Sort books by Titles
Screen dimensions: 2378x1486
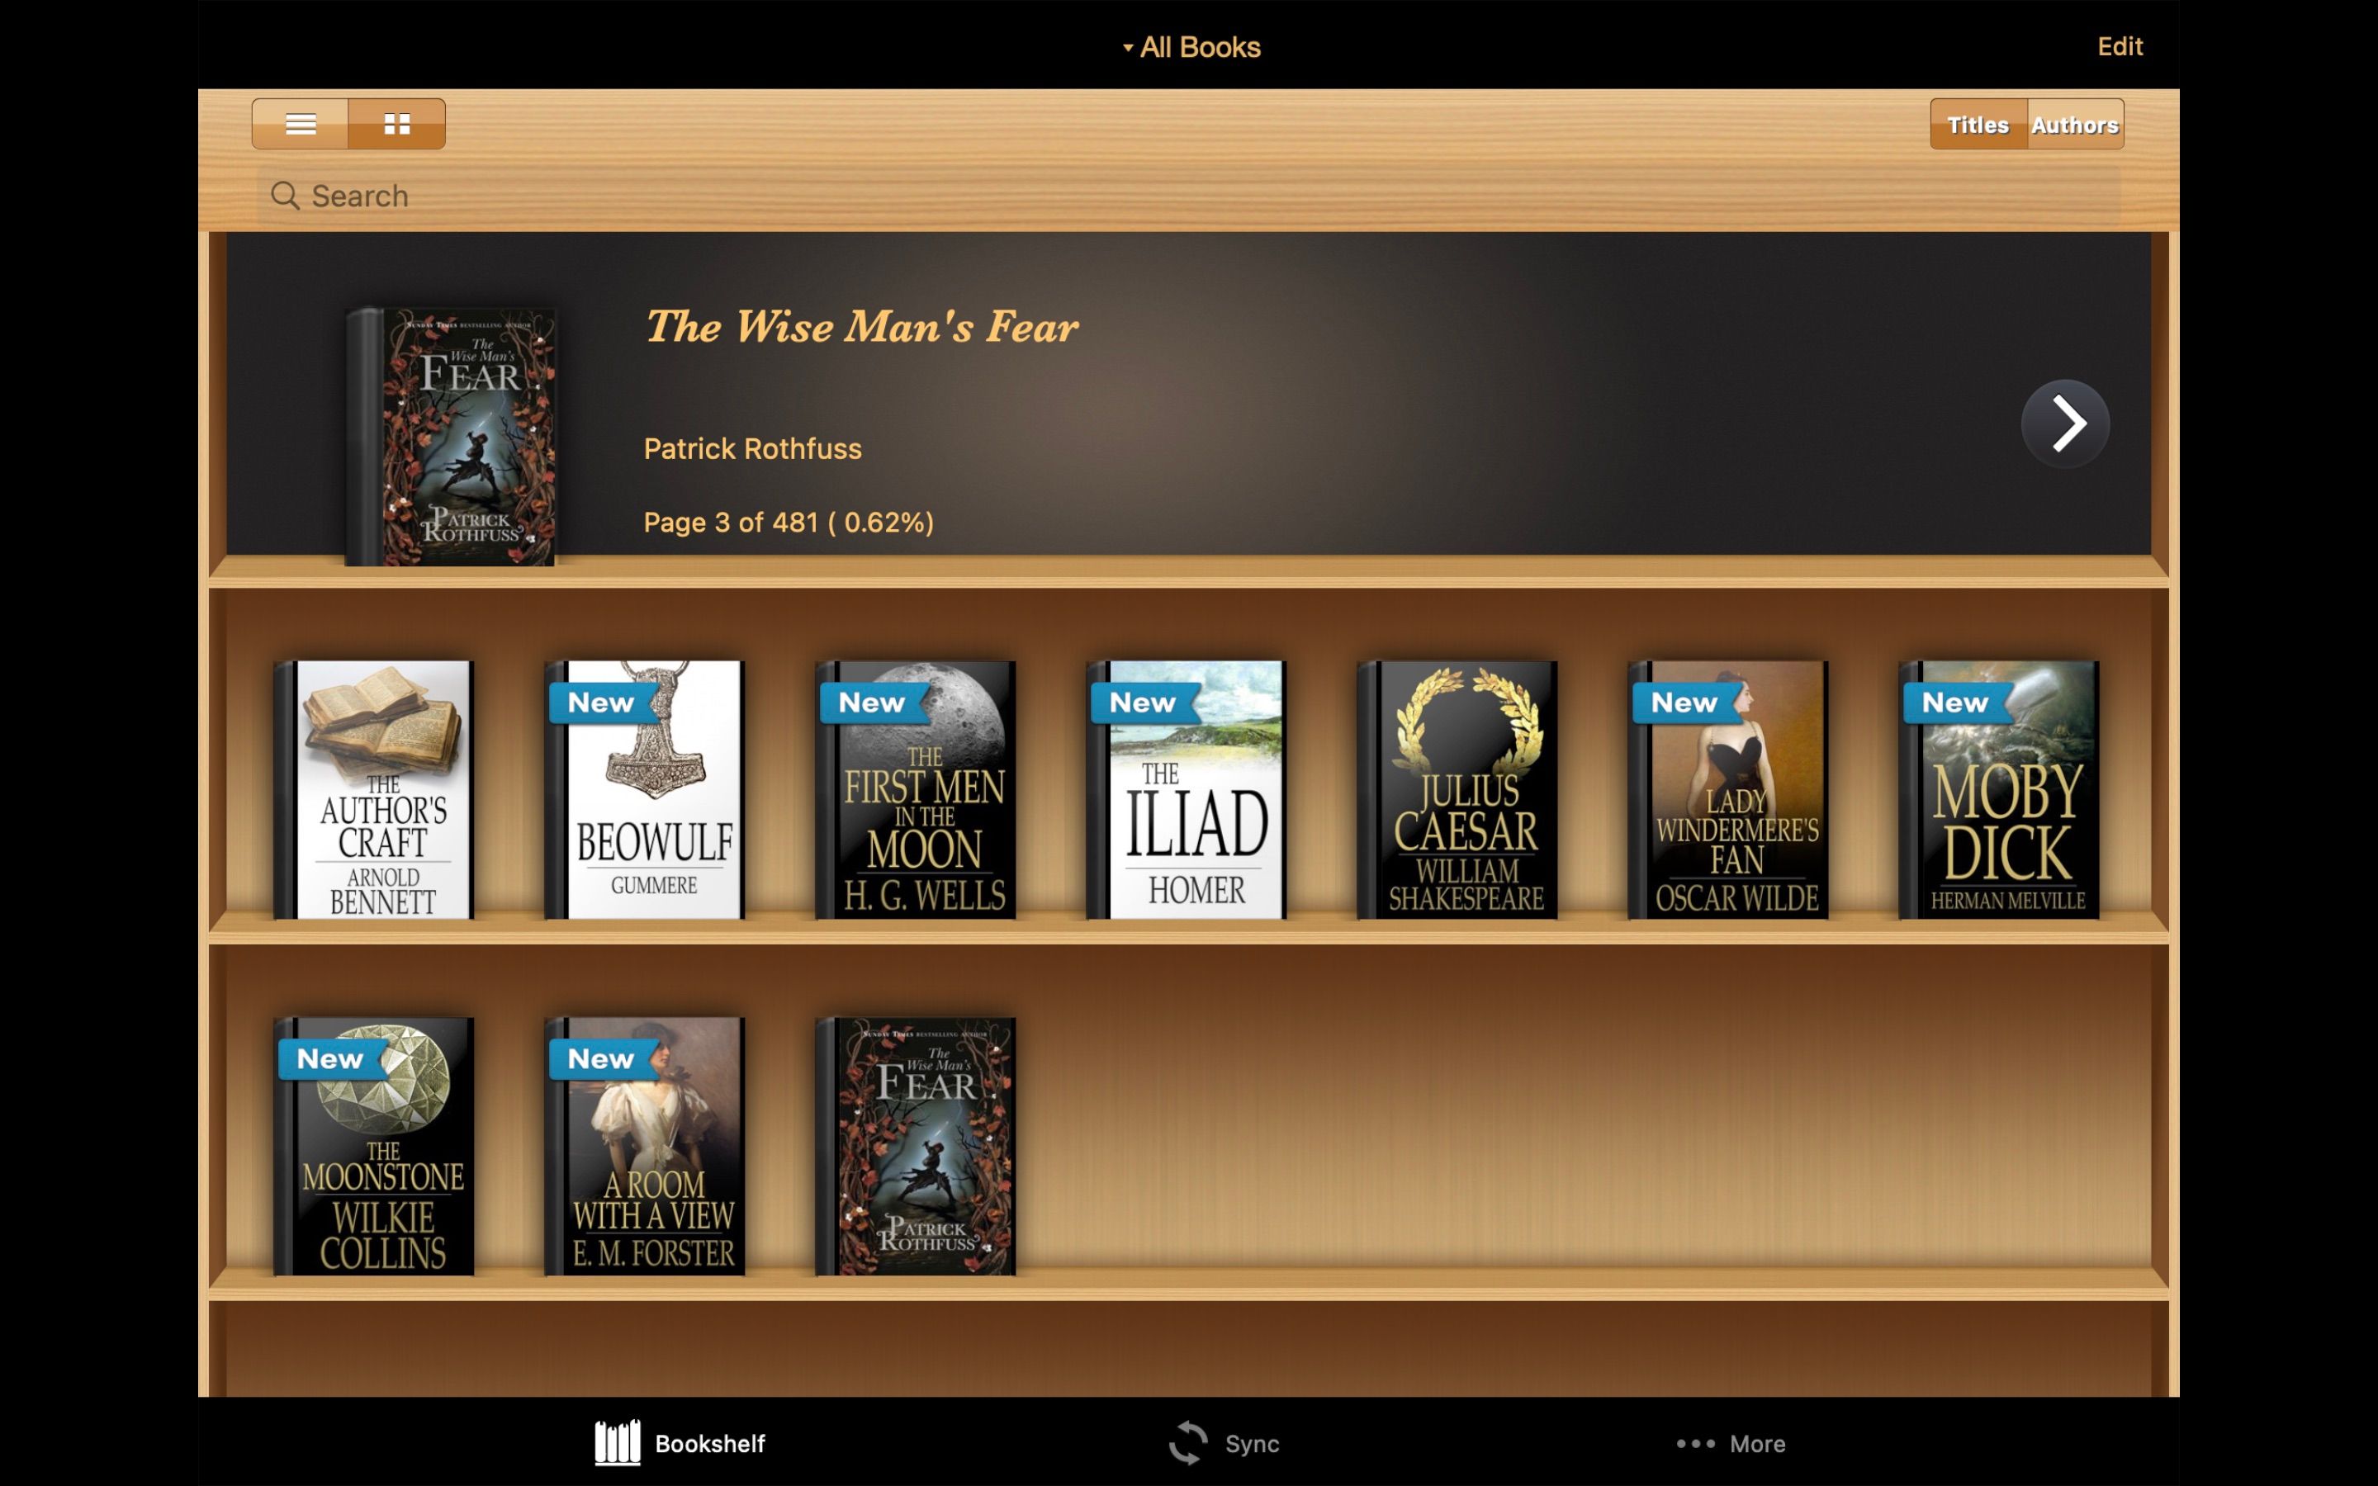[1977, 125]
